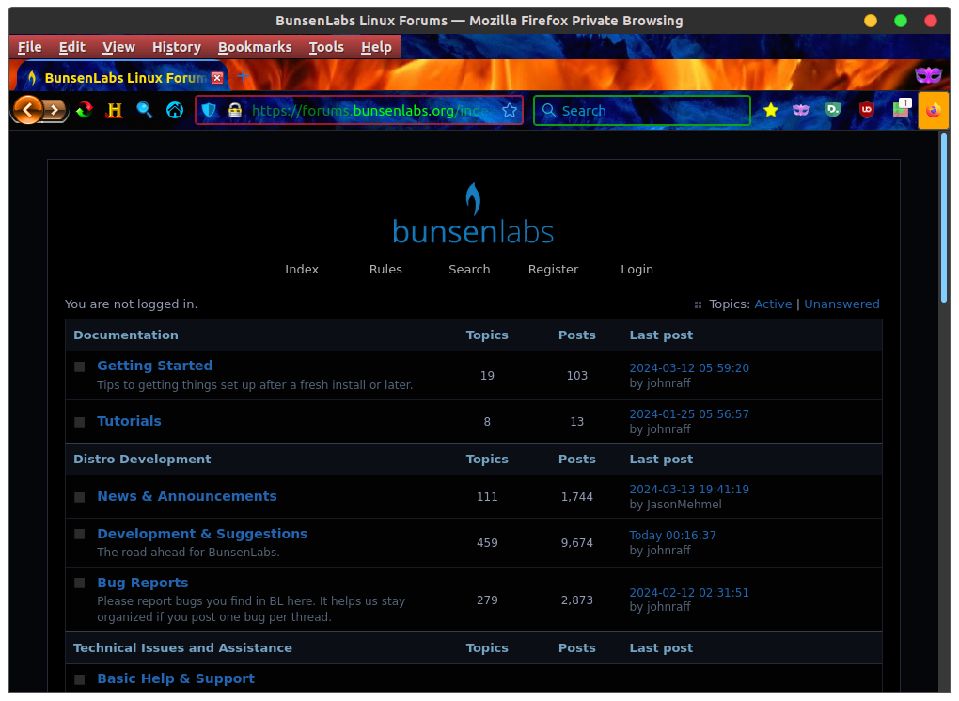Viewport: 959px width, 701px height.
Task: Click the 459 topics count cell
Action: click(487, 543)
